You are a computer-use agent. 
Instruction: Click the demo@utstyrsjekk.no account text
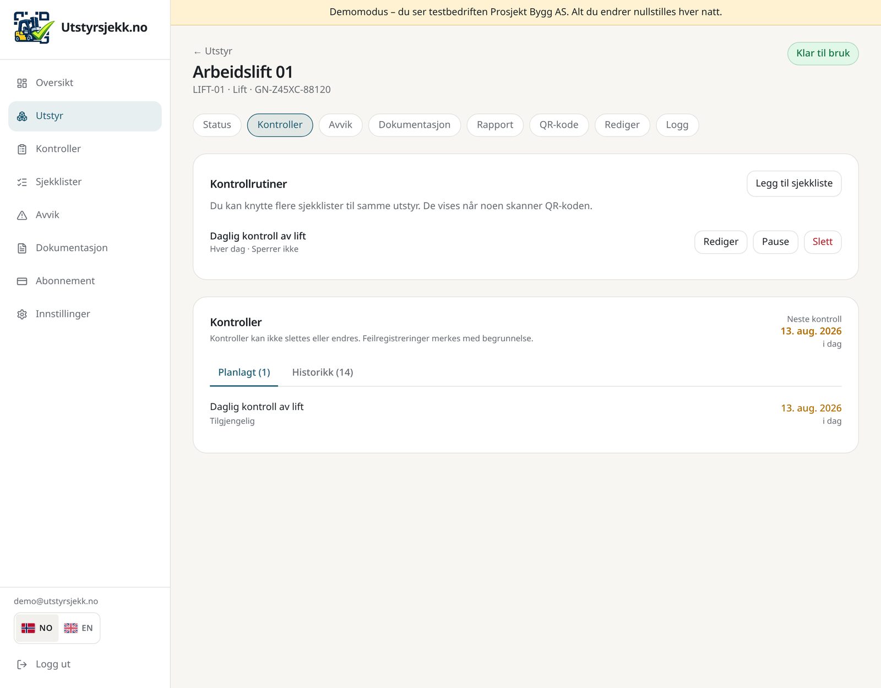pos(56,602)
